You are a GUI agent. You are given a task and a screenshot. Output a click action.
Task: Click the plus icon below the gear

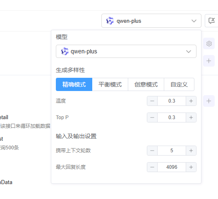coord(209,61)
